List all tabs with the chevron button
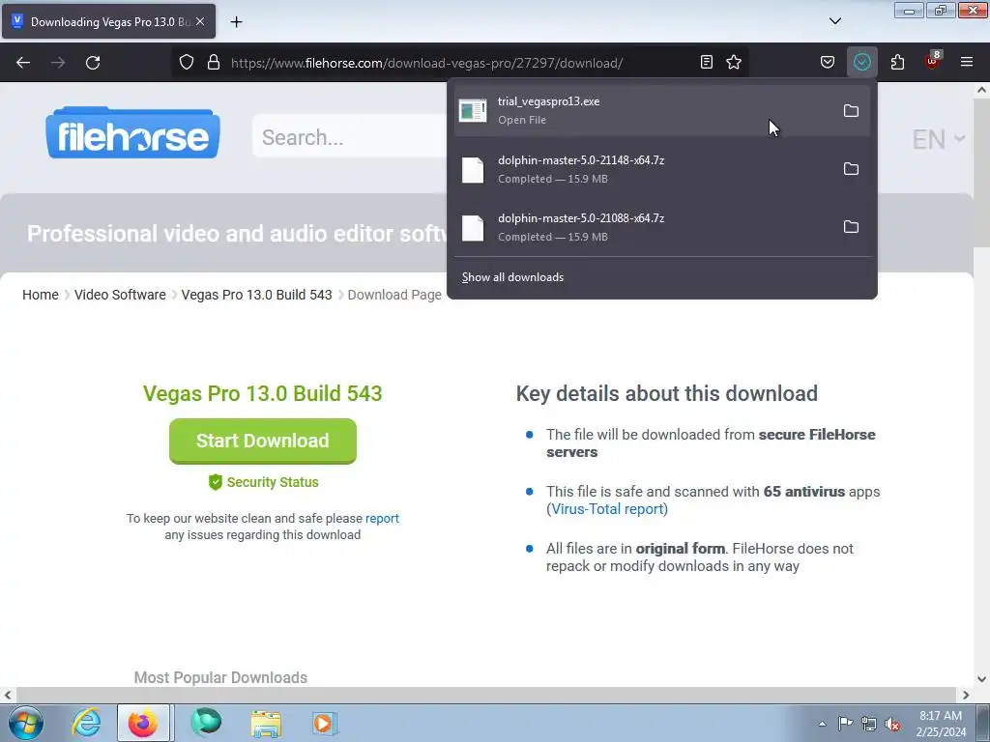This screenshot has height=742, width=990. coord(835,21)
